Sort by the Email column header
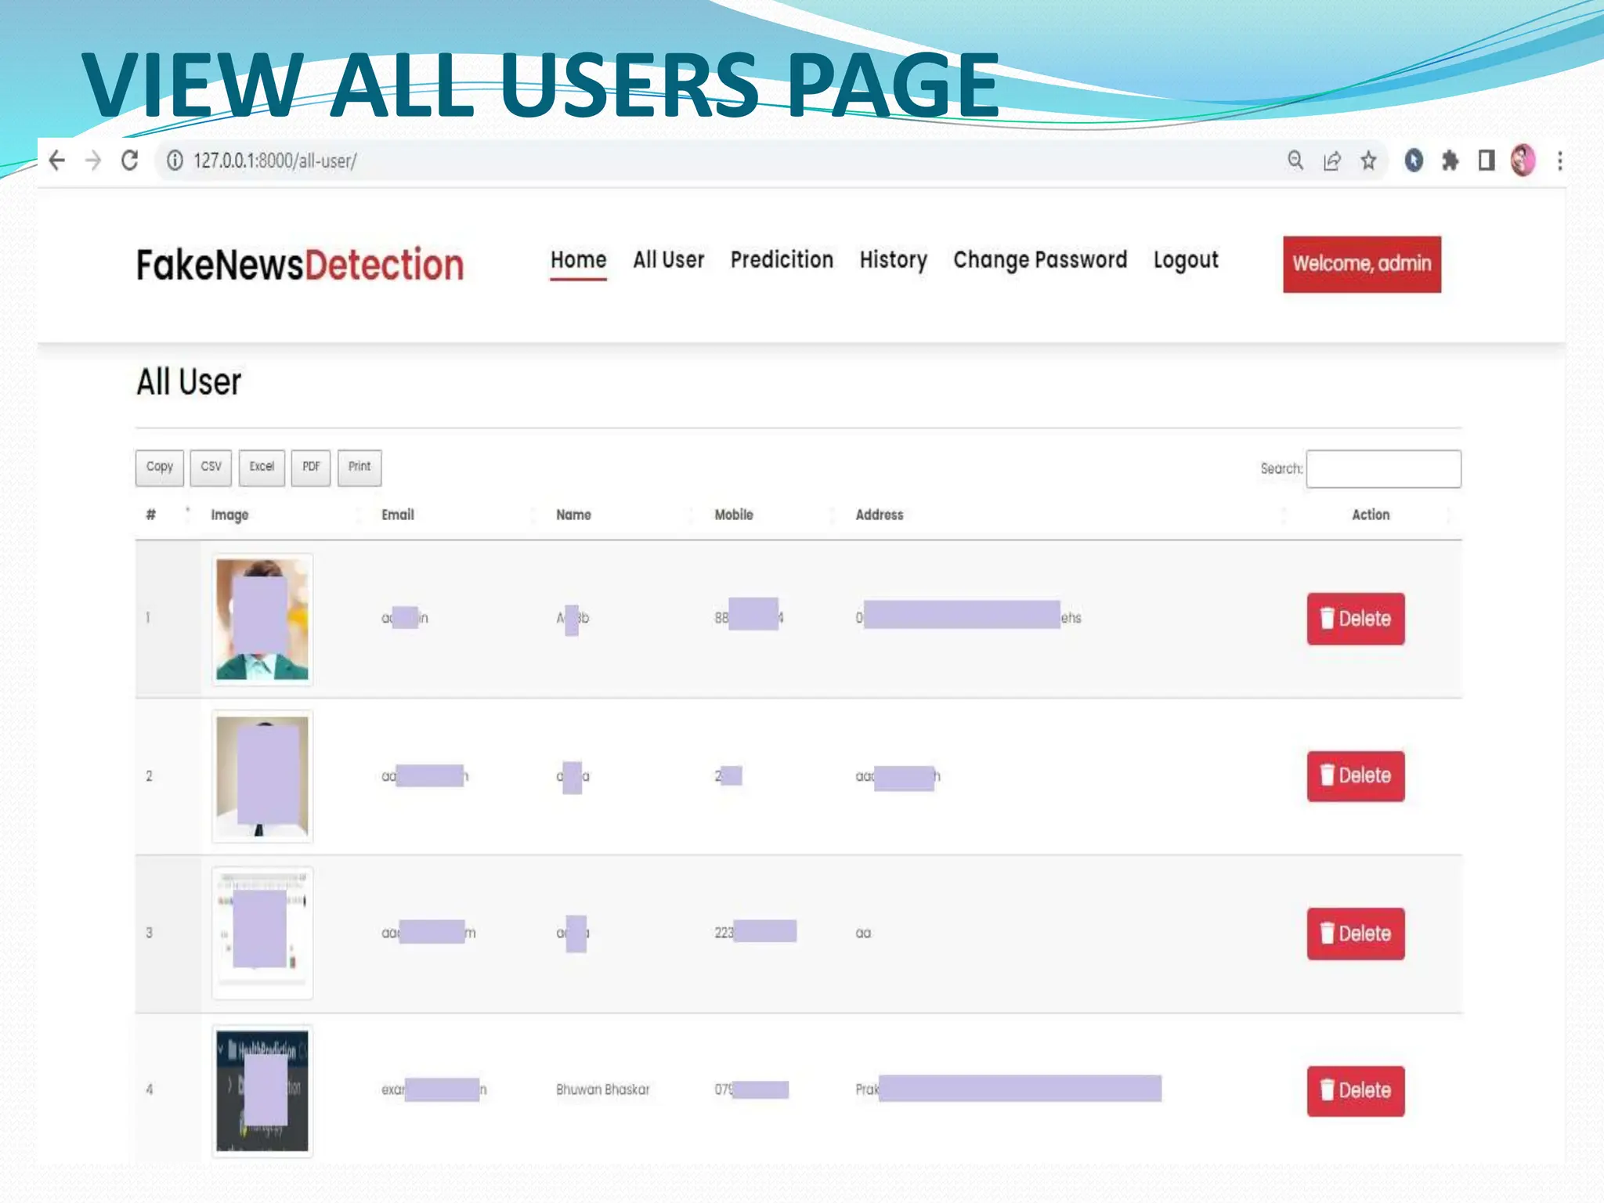This screenshot has width=1604, height=1203. click(398, 515)
